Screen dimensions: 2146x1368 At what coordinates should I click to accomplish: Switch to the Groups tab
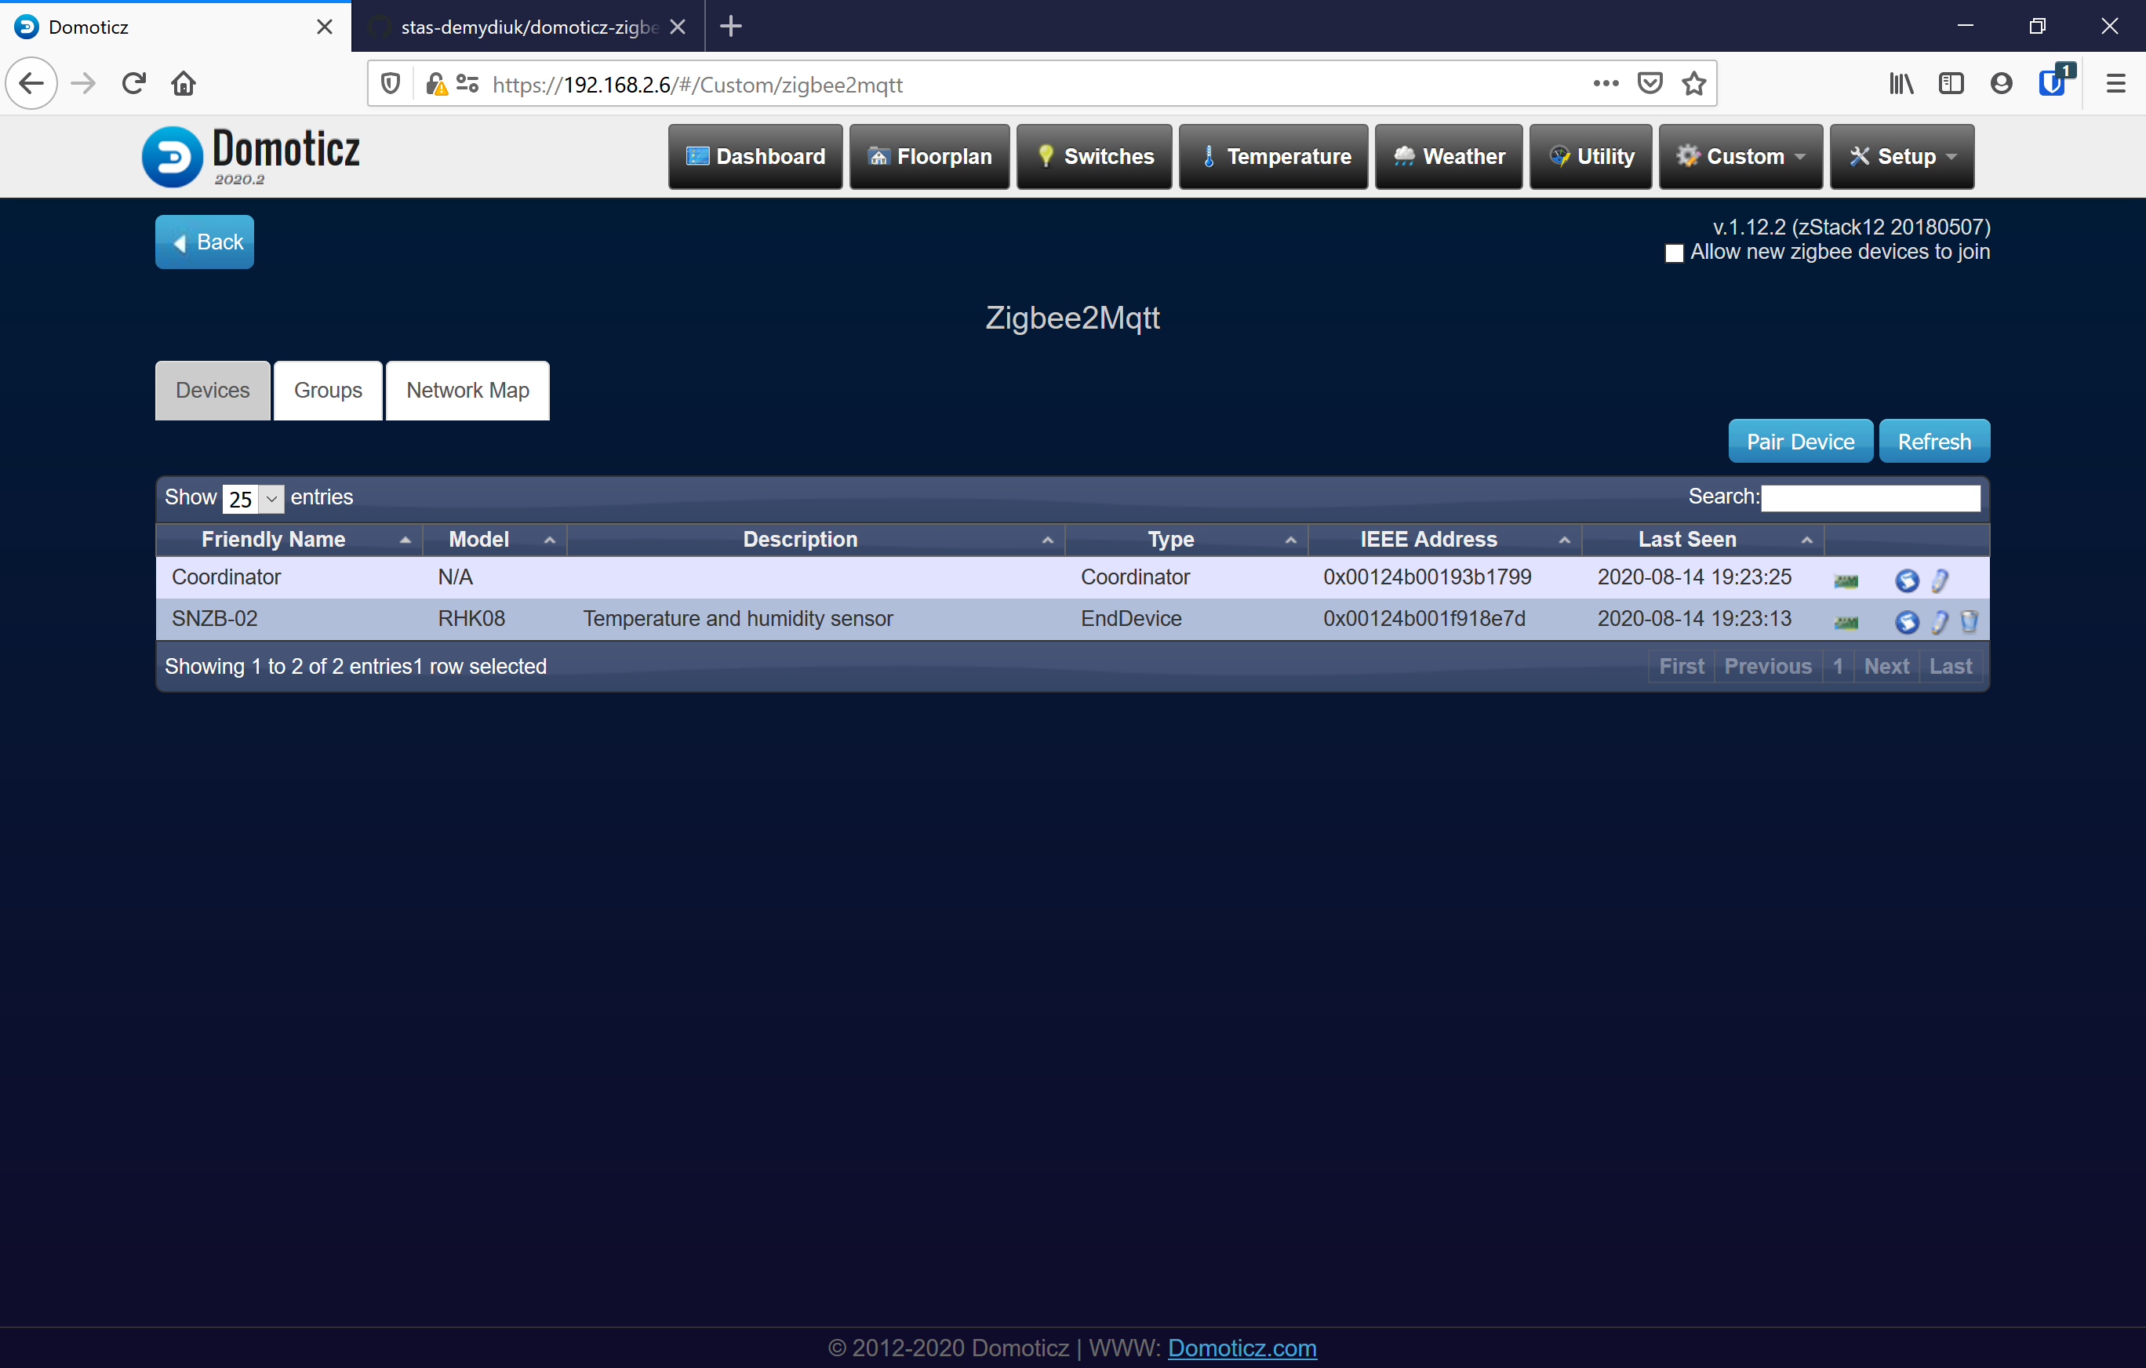tap(327, 391)
